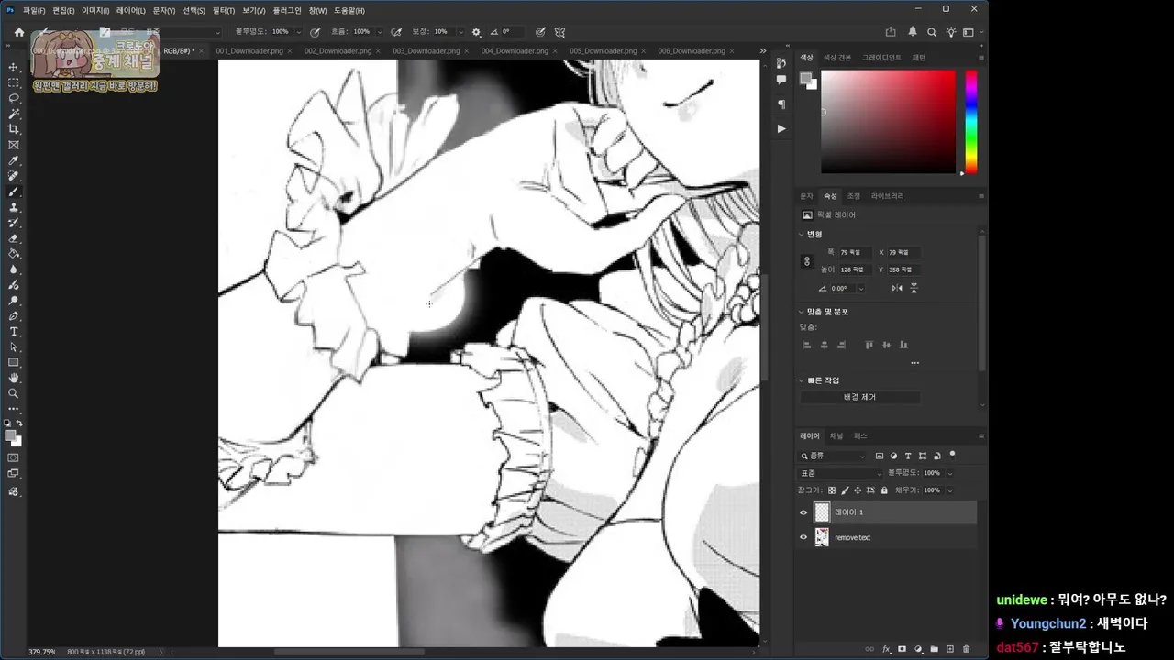
Task: Click the foreground color swatch in toolbar
Action: [x=10, y=435]
